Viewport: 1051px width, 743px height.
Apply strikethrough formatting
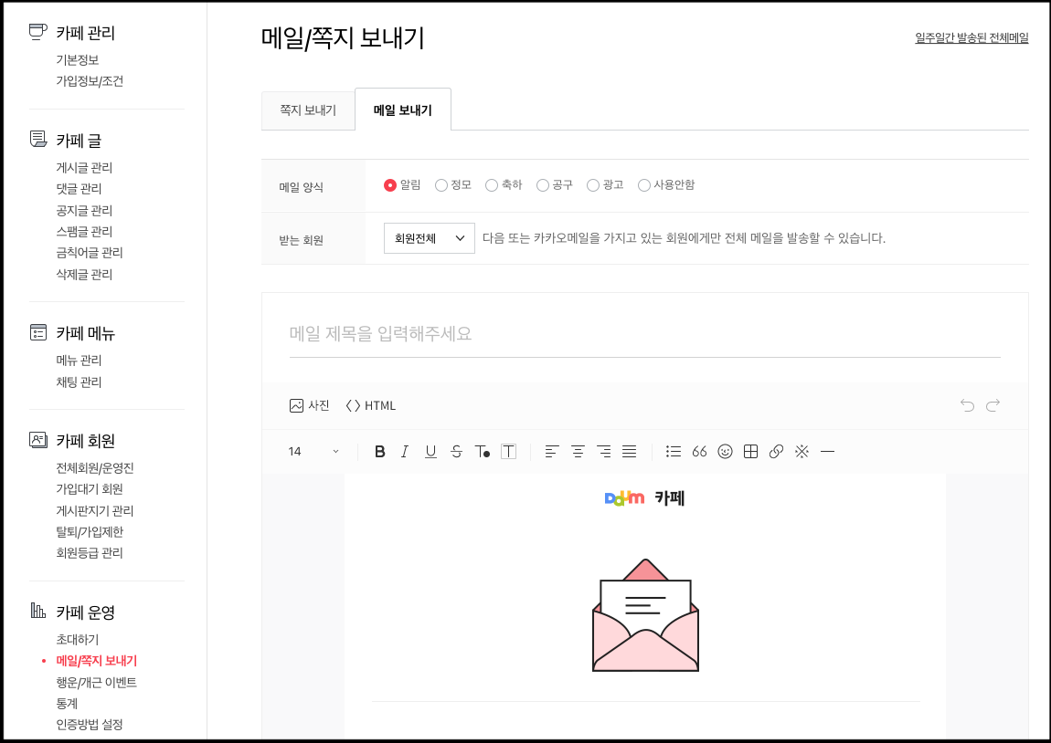(x=456, y=452)
